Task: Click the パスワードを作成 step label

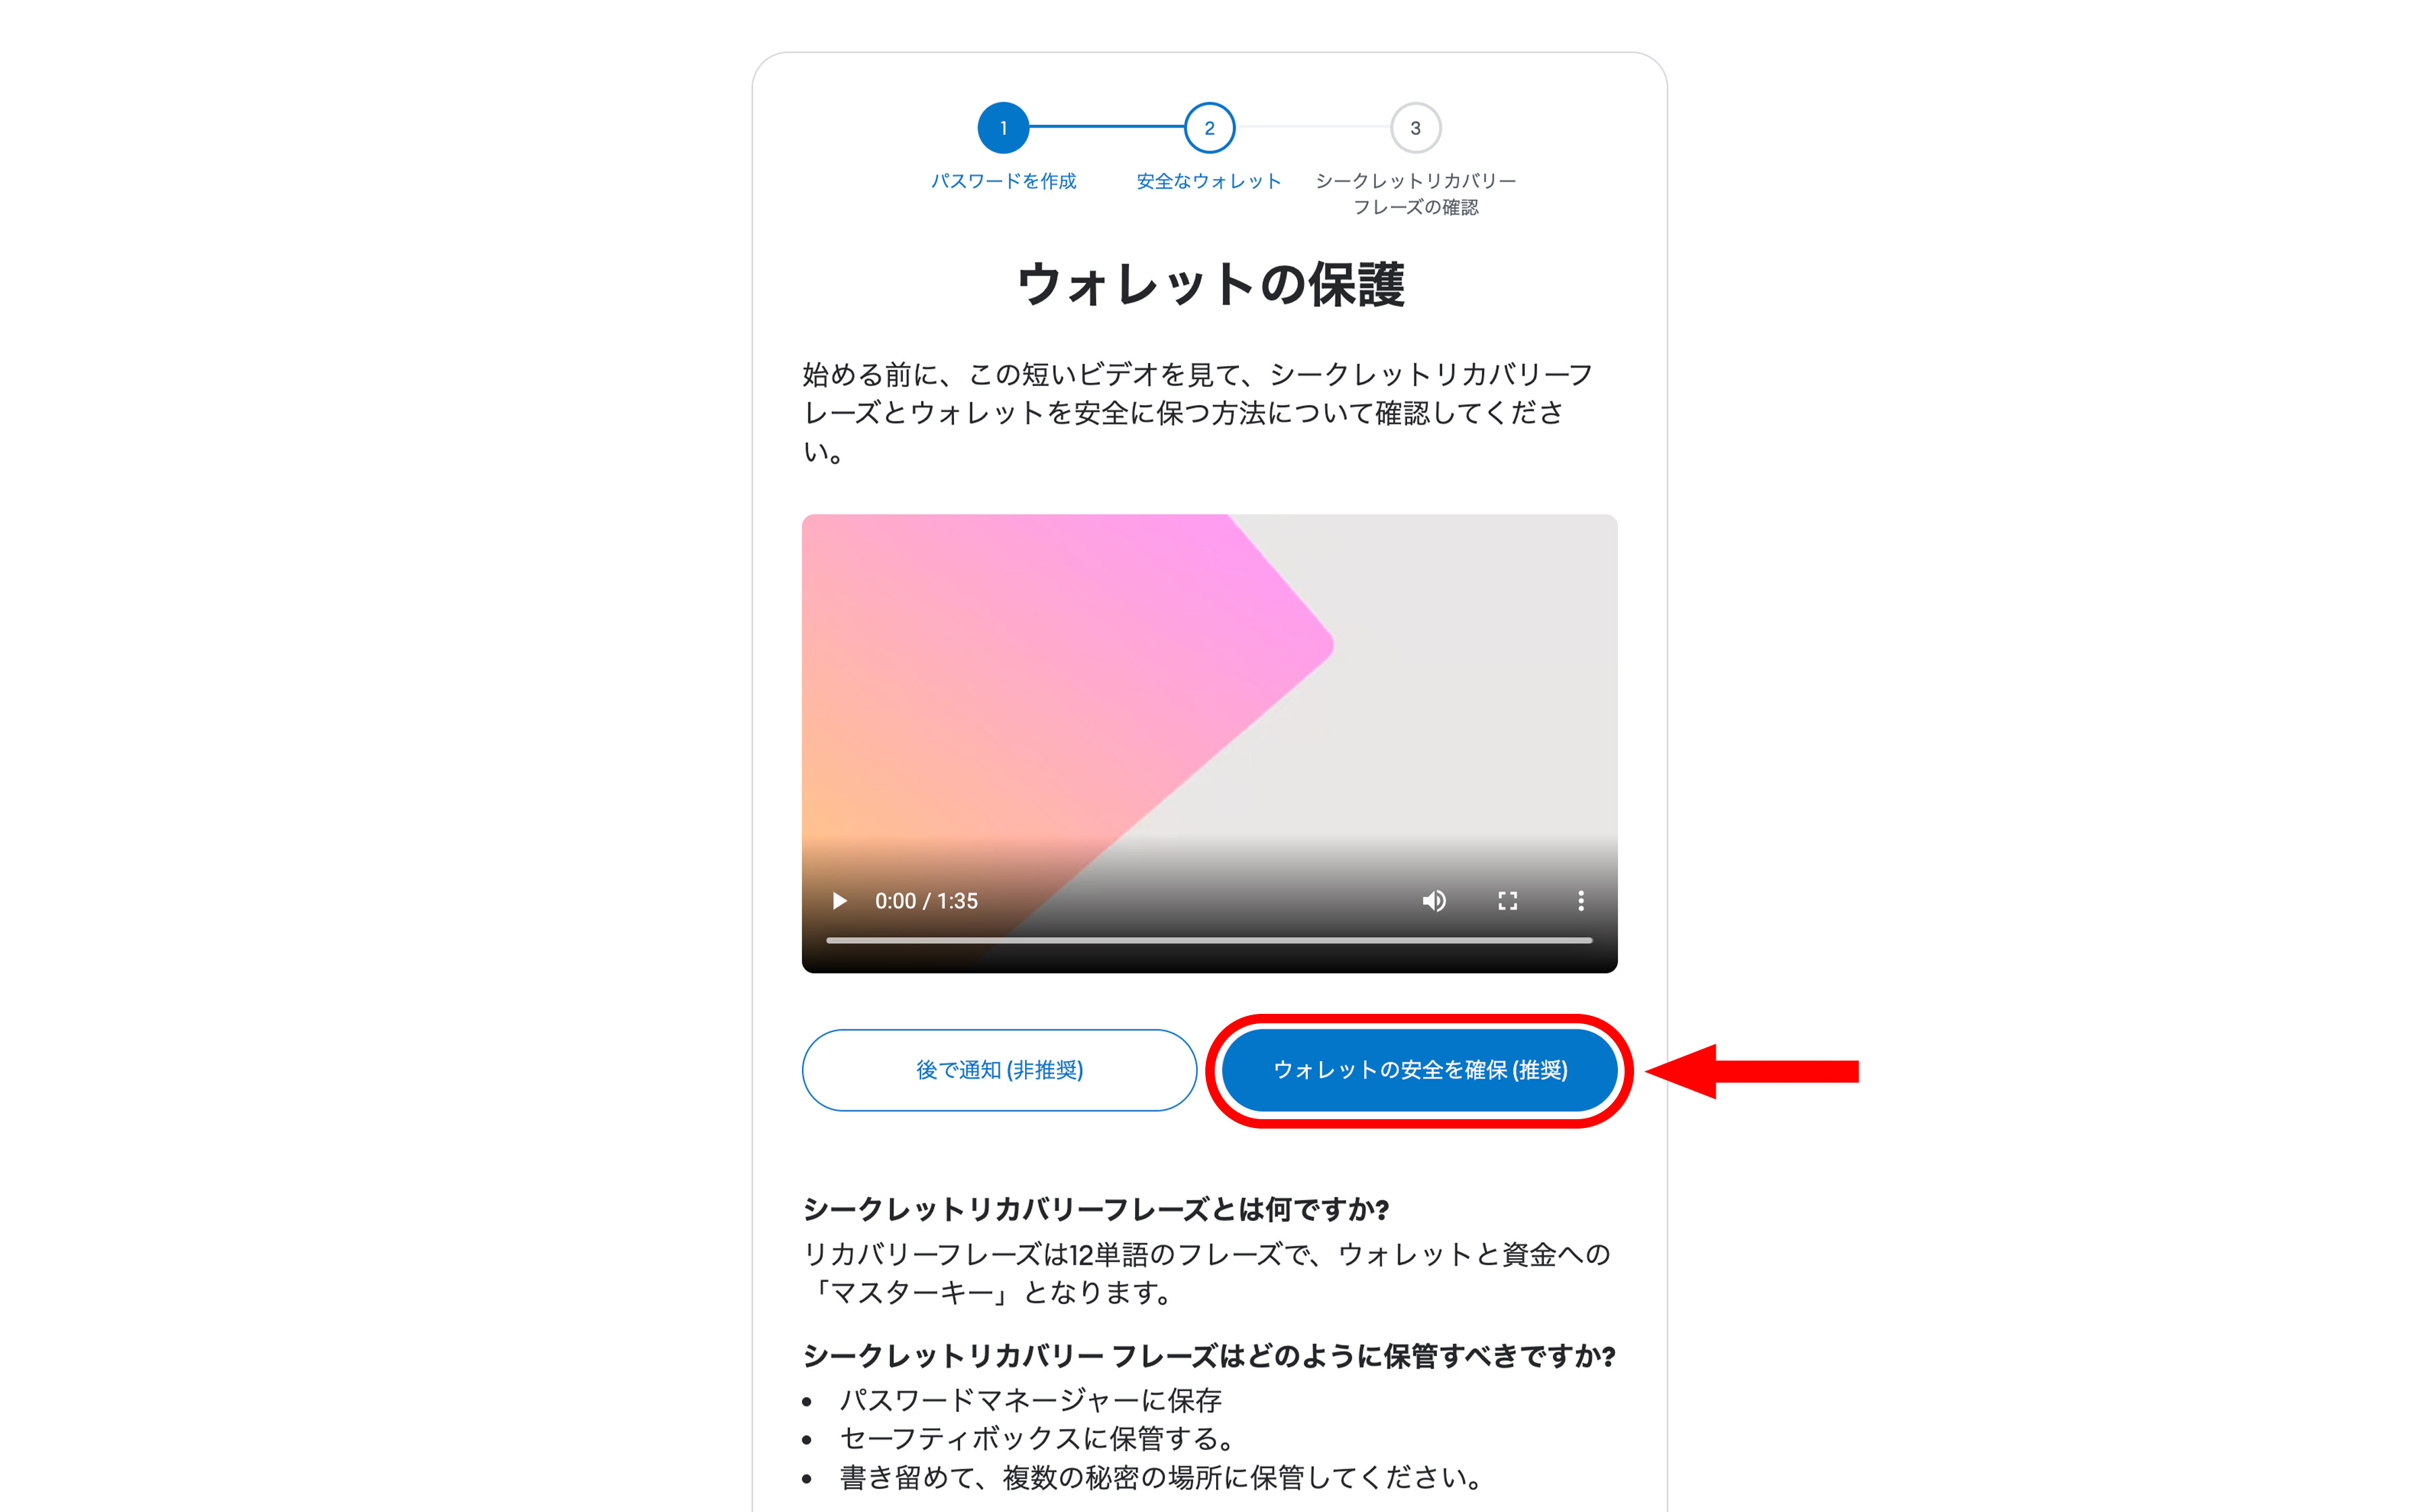Action: tap(1003, 181)
